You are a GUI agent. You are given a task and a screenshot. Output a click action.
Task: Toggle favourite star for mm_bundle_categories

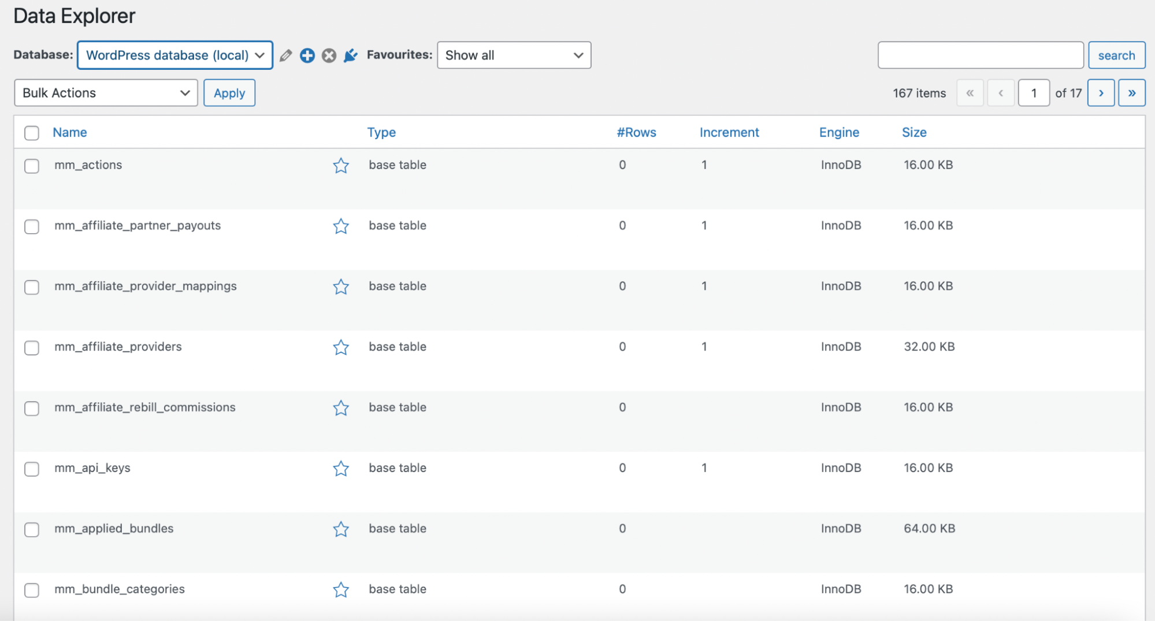pyautogui.click(x=341, y=590)
